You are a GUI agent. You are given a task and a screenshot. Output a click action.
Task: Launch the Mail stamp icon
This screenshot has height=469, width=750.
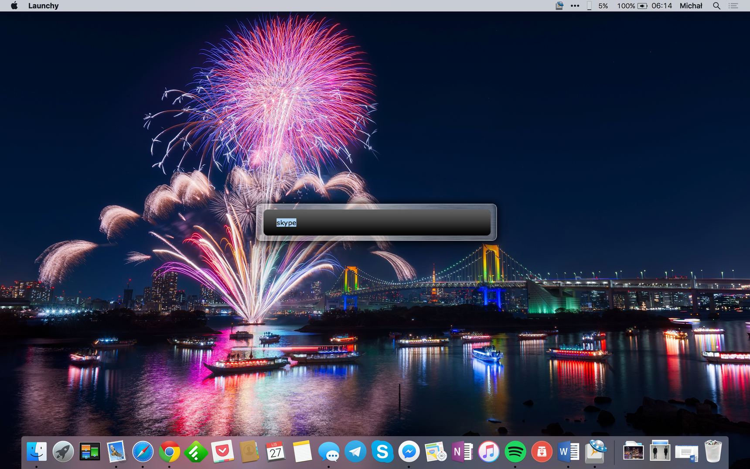[x=116, y=452]
